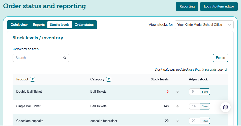The width and height of the screenshot is (241, 126).
Task: Click the arrow in Double Ball Ticket row
Action: point(177,92)
